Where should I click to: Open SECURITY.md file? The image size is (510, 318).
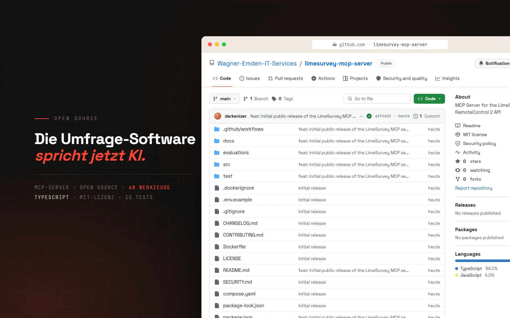(x=237, y=282)
